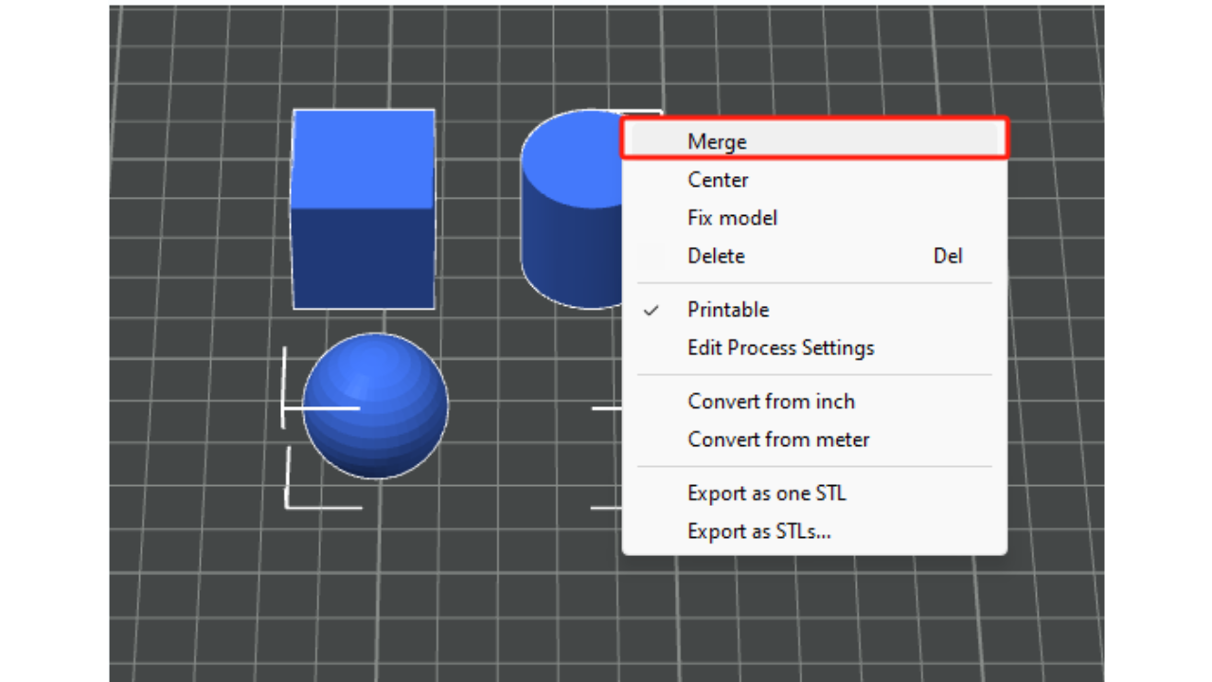Click Fix model in the context menu

(732, 218)
